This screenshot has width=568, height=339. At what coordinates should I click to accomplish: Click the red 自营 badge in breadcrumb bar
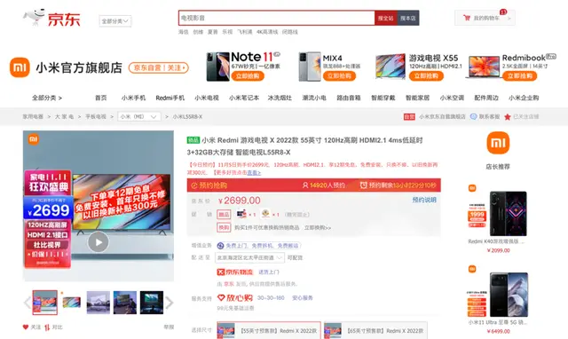409,116
